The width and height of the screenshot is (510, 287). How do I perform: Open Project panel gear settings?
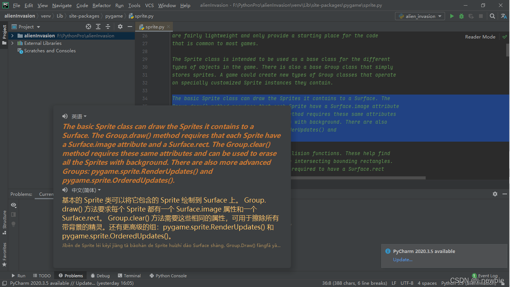[120, 27]
